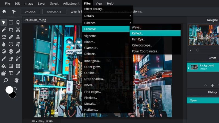Click the DUPLICATE button
The image size is (219, 123).
tap(54, 11)
